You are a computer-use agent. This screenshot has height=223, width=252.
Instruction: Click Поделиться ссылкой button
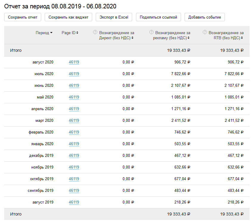tap(158, 17)
